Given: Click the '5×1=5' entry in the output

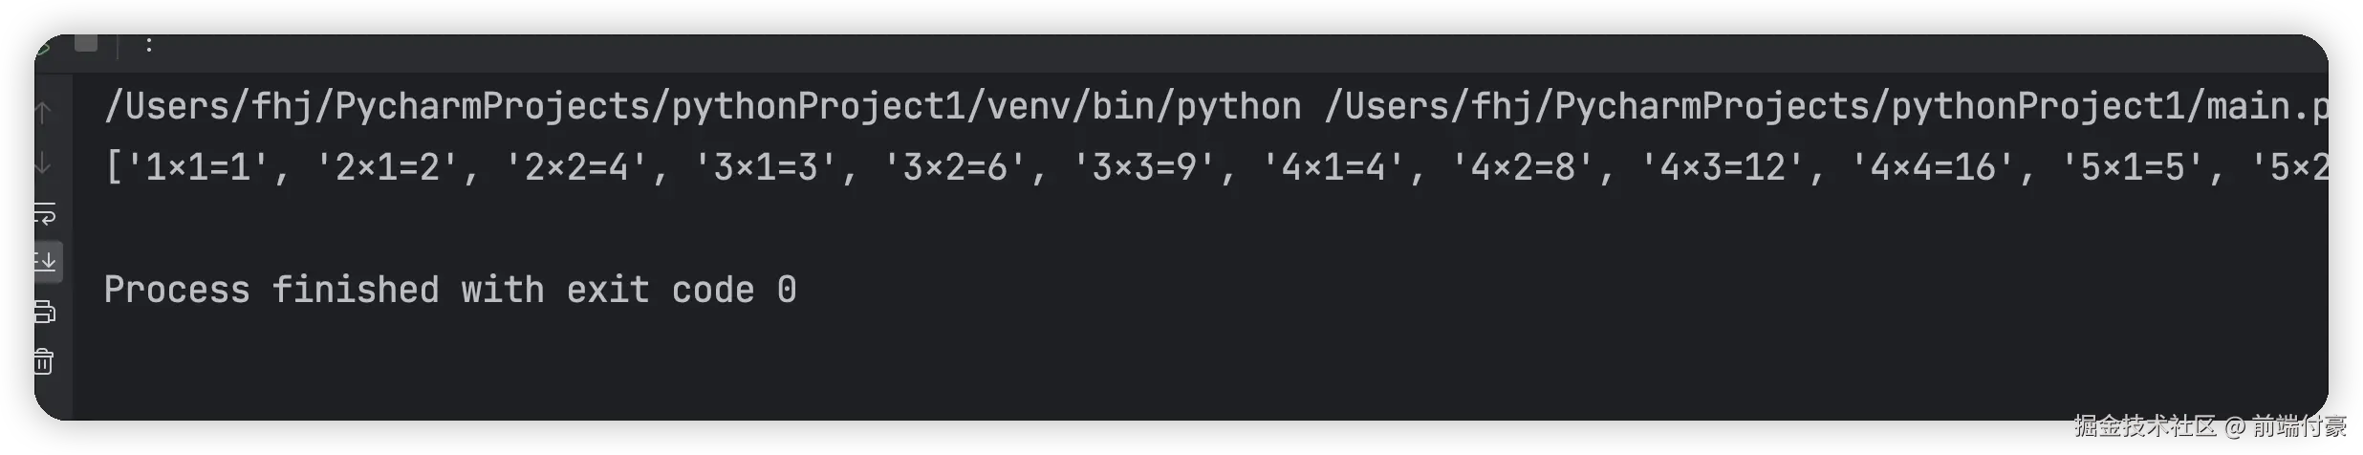Looking at the screenshot, I should (2134, 167).
